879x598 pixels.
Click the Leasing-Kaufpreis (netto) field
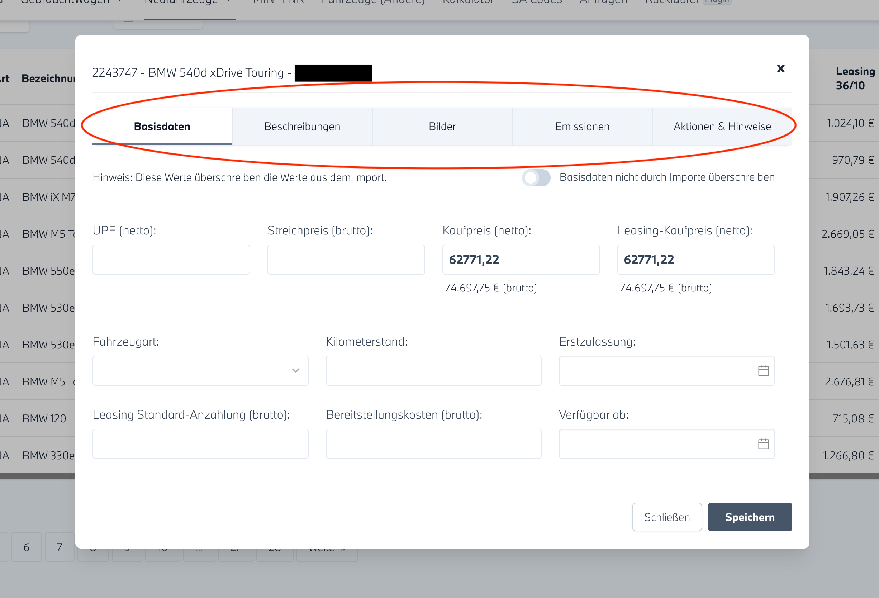pos(695,260)
